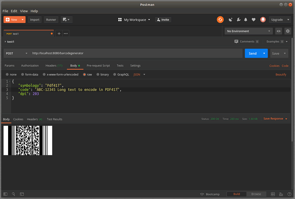Open the Help menu
Viewport: 295px width, 199px height.
pyautogui.click(x=34, y=11)
